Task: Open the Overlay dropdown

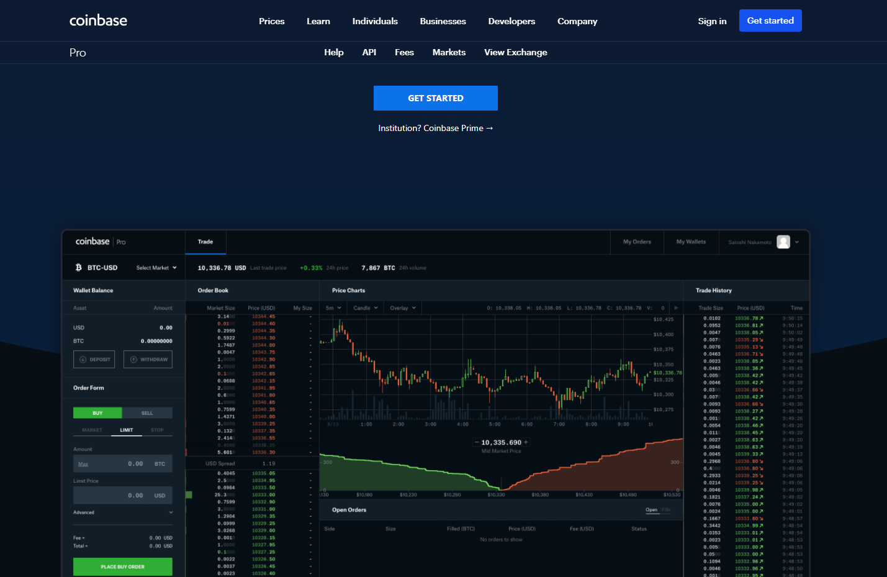Action: (x=403, y=308)
